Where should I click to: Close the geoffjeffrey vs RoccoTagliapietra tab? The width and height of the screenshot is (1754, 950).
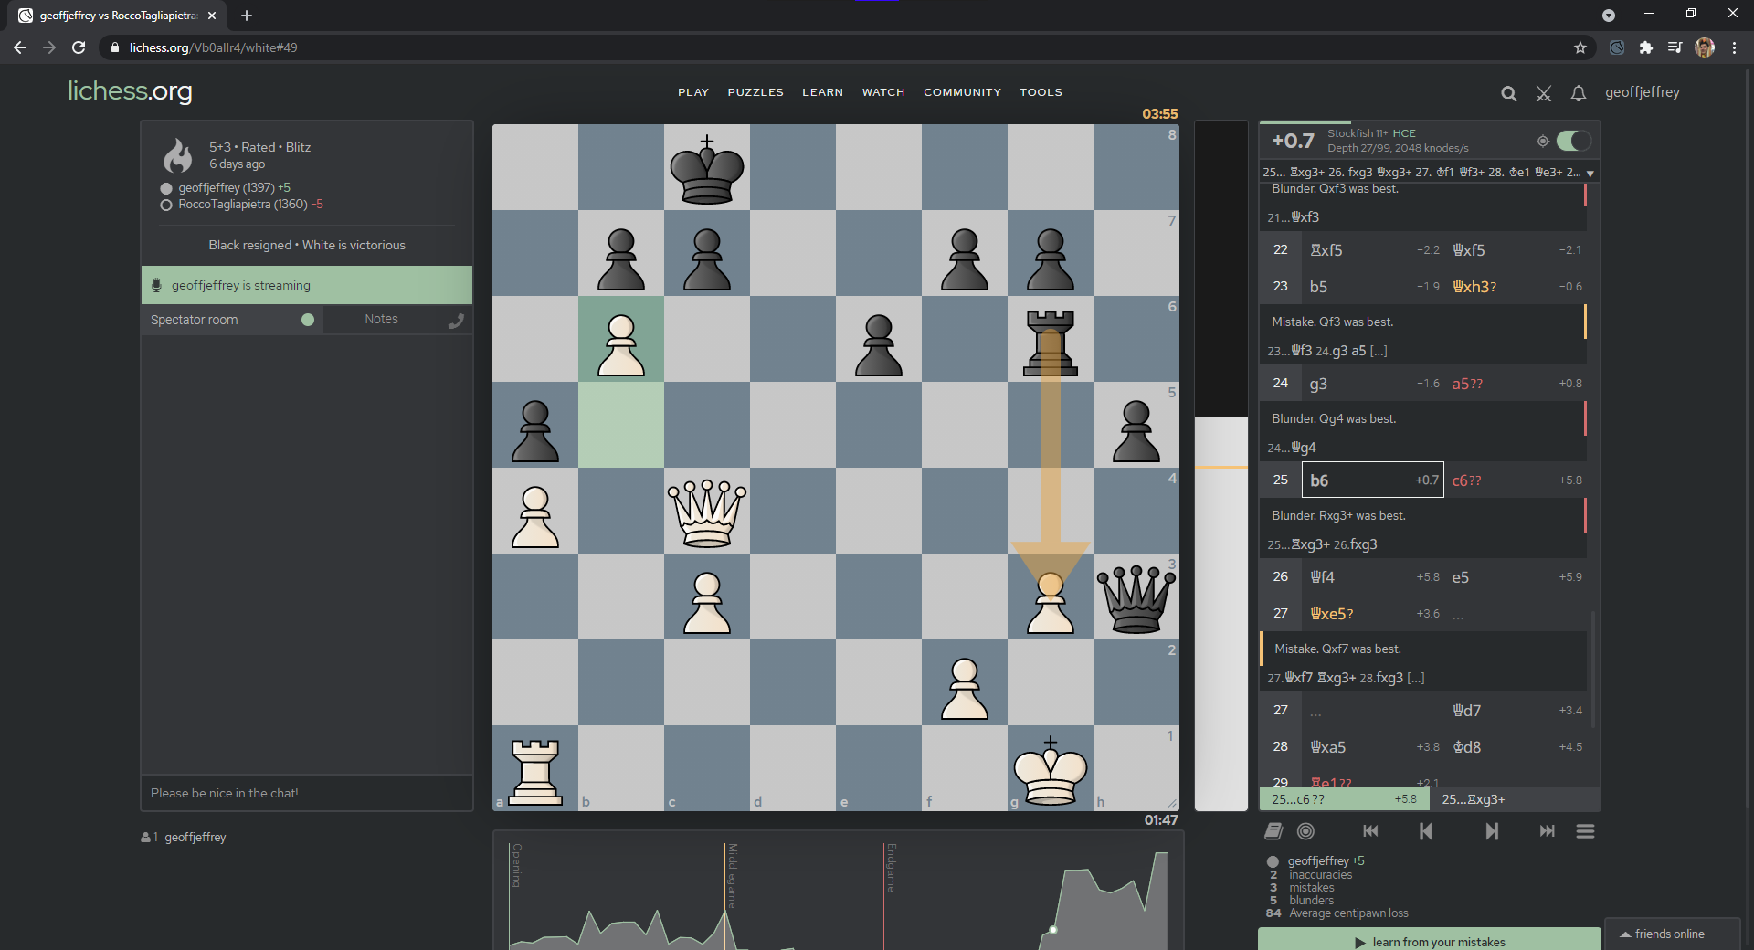click(212, 16)
